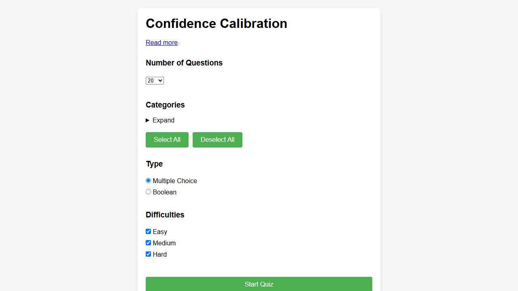Screen dimensions: 518x291
Task: Disable the Hard difficulty checkbox
Action: 149,254
